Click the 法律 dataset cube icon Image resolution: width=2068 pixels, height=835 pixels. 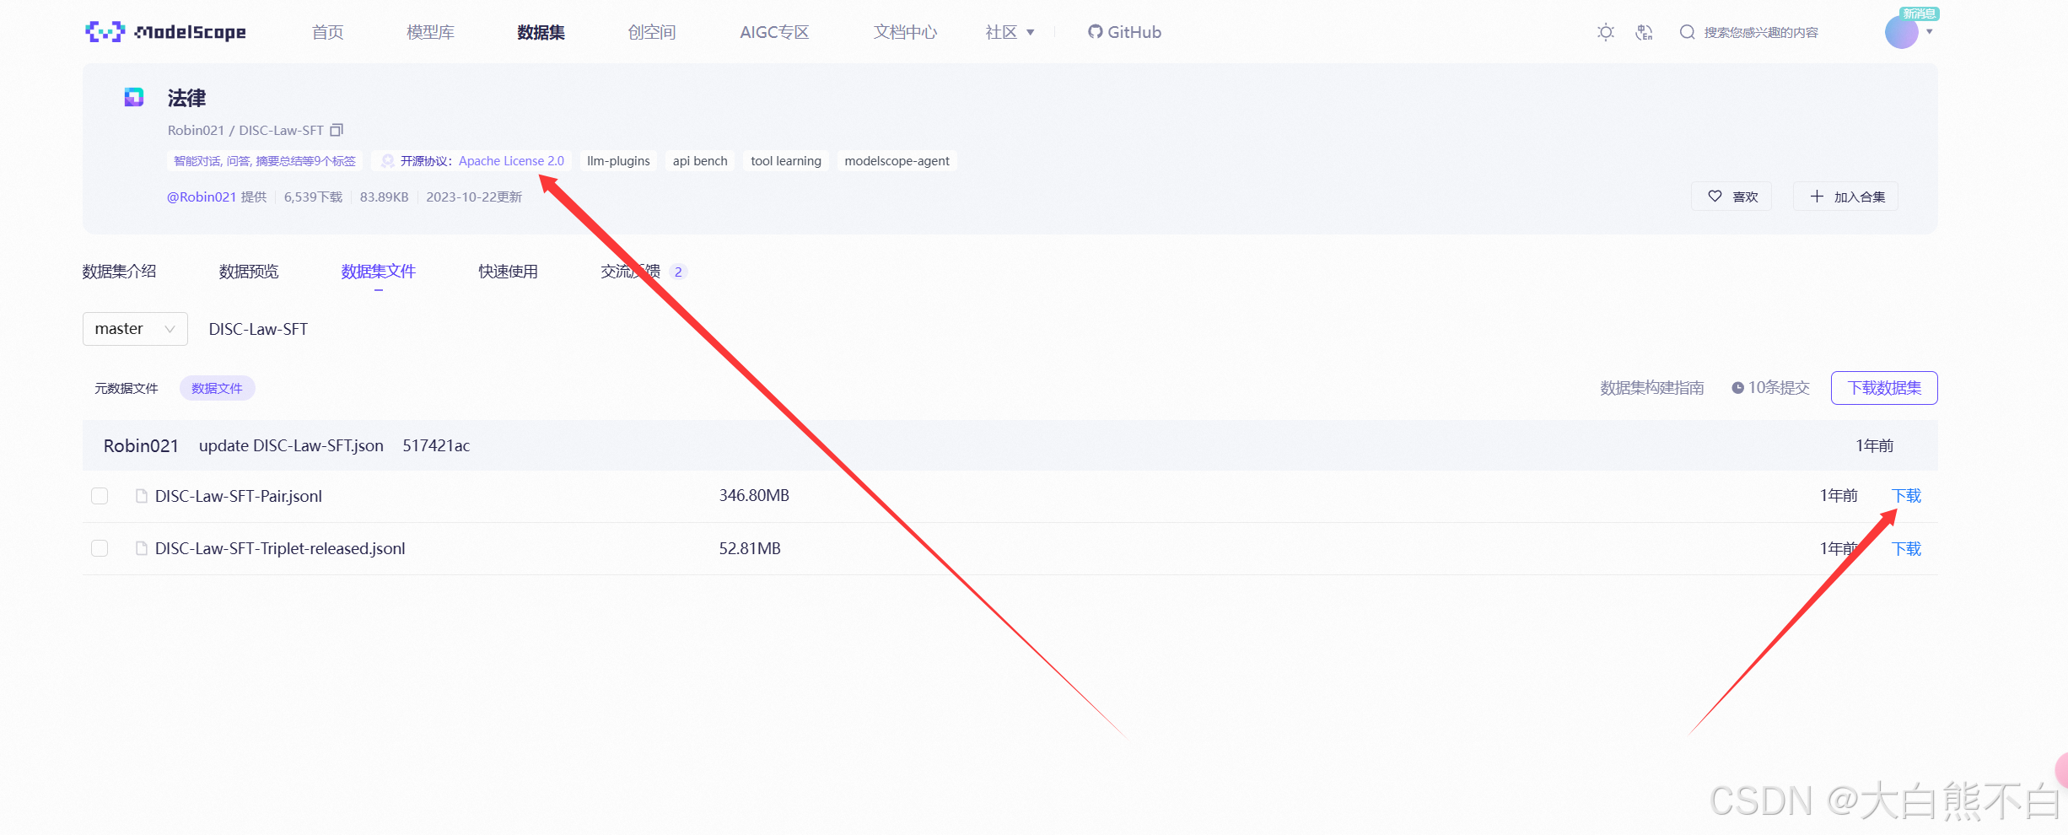(x=134, y=97)
